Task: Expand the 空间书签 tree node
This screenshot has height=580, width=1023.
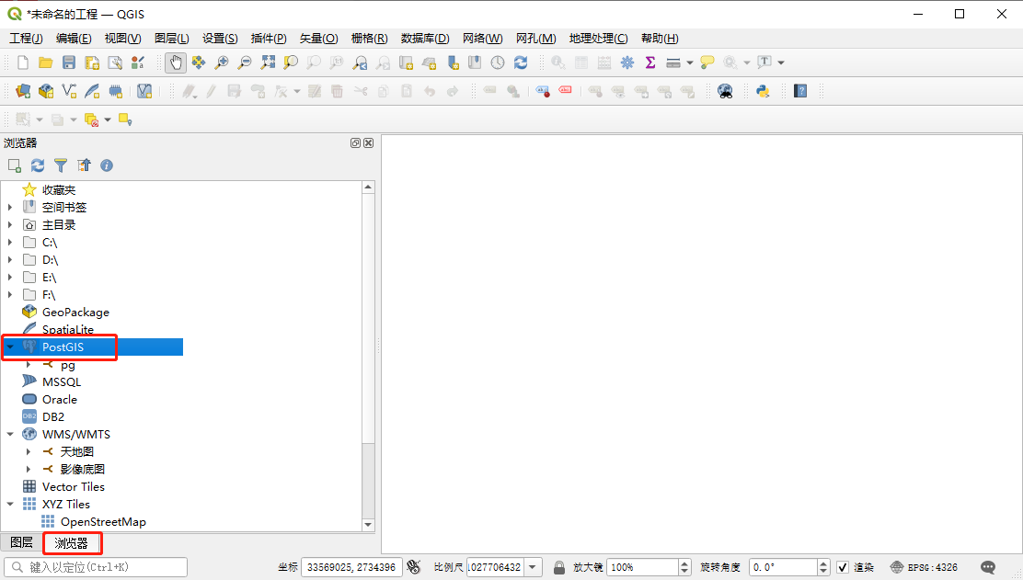Action: coord(10,207)
